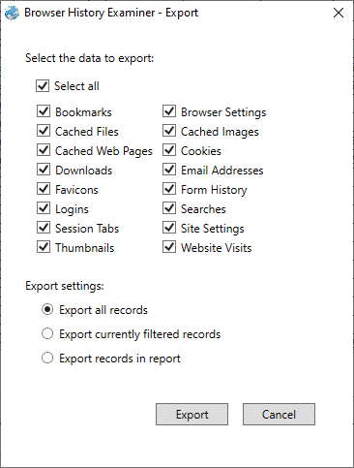Click the Cancel button
The image size is (354, 468).
click(279, 414)
